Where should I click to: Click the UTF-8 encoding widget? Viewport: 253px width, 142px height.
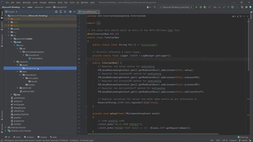pos(225,140)
